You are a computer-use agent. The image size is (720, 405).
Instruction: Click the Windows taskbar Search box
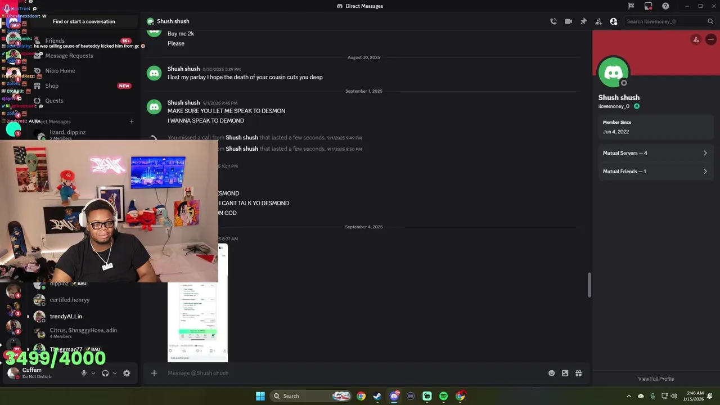coord(310,396)
